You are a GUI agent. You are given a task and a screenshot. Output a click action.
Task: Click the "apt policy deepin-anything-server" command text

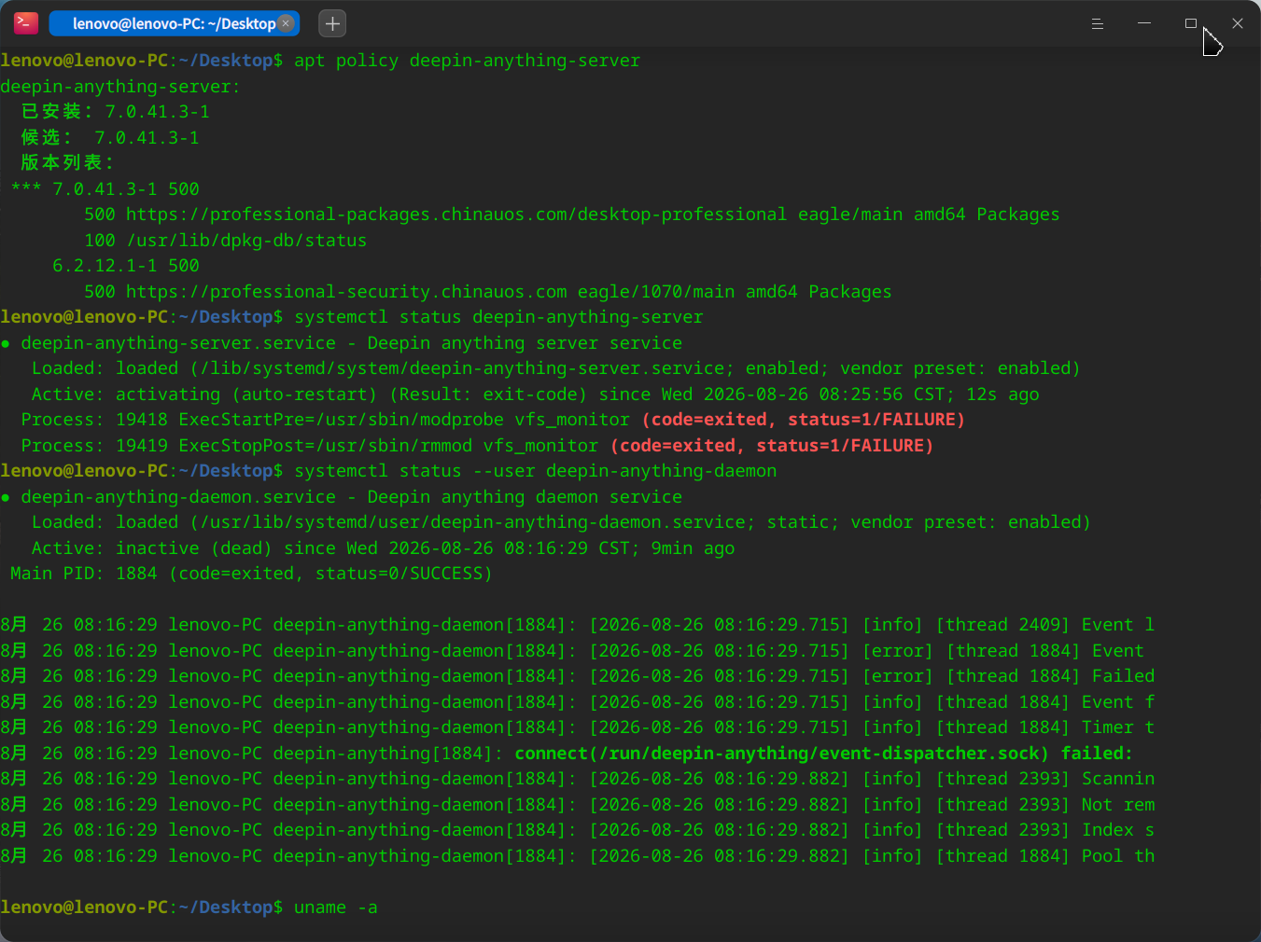click(x=467, y=61)
